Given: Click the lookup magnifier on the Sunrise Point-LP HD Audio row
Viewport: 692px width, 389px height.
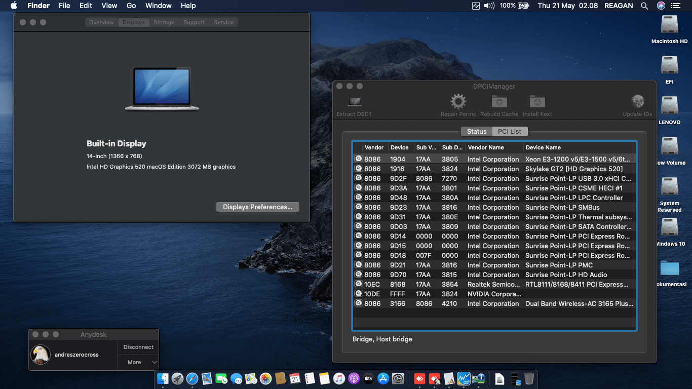Looking at the screenshot, I should pyautogui.click(x=359, y=275).
